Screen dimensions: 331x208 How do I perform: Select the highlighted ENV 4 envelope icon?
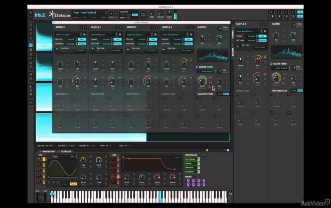click(113, 176)
